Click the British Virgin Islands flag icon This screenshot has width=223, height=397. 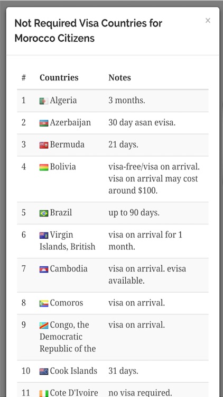44,236
